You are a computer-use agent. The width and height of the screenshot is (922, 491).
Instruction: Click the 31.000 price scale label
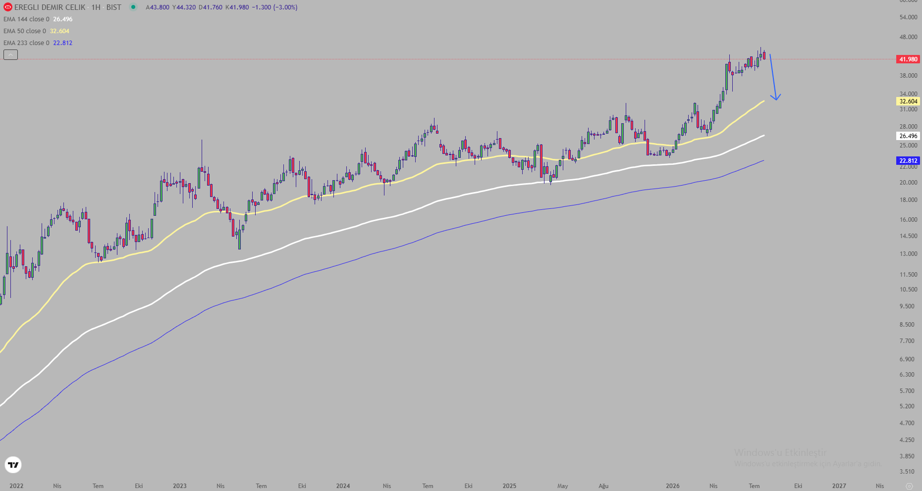point(909,109)
